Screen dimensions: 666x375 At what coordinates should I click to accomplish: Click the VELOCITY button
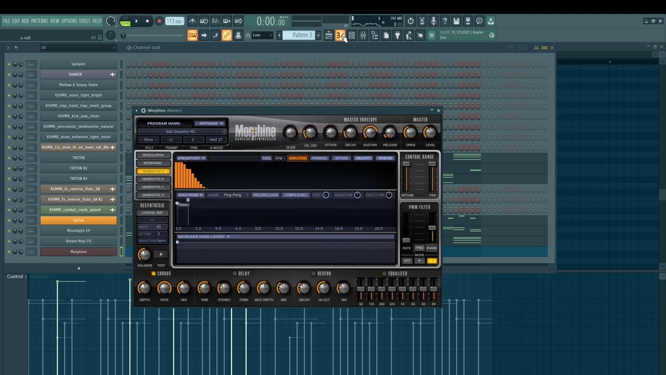click(363, 158)
